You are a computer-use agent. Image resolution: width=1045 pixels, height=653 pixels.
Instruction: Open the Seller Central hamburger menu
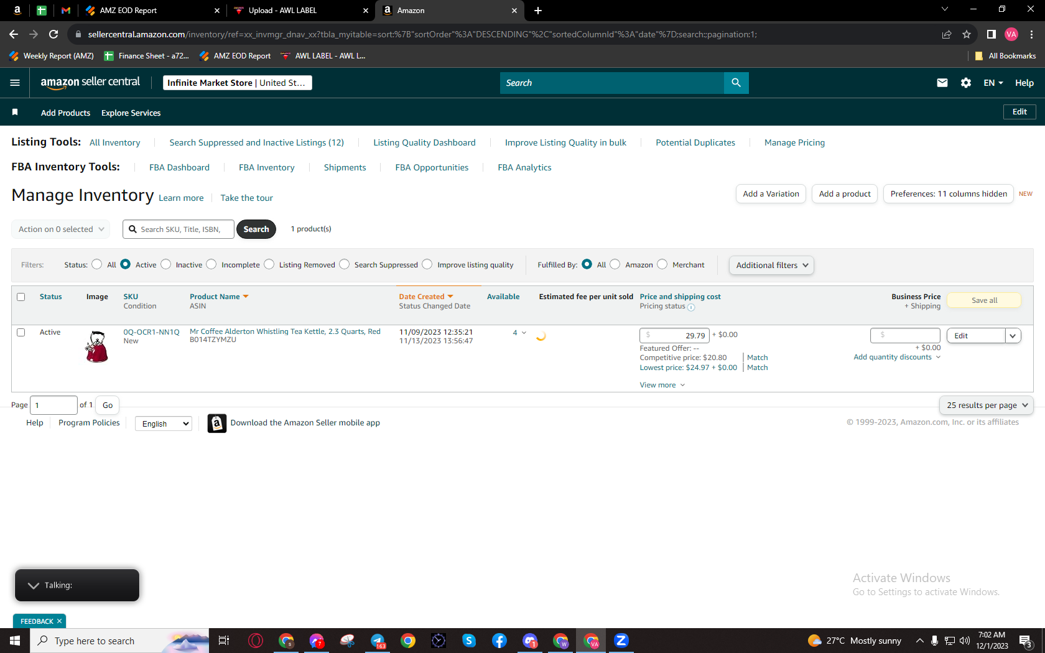coord(15,83)
